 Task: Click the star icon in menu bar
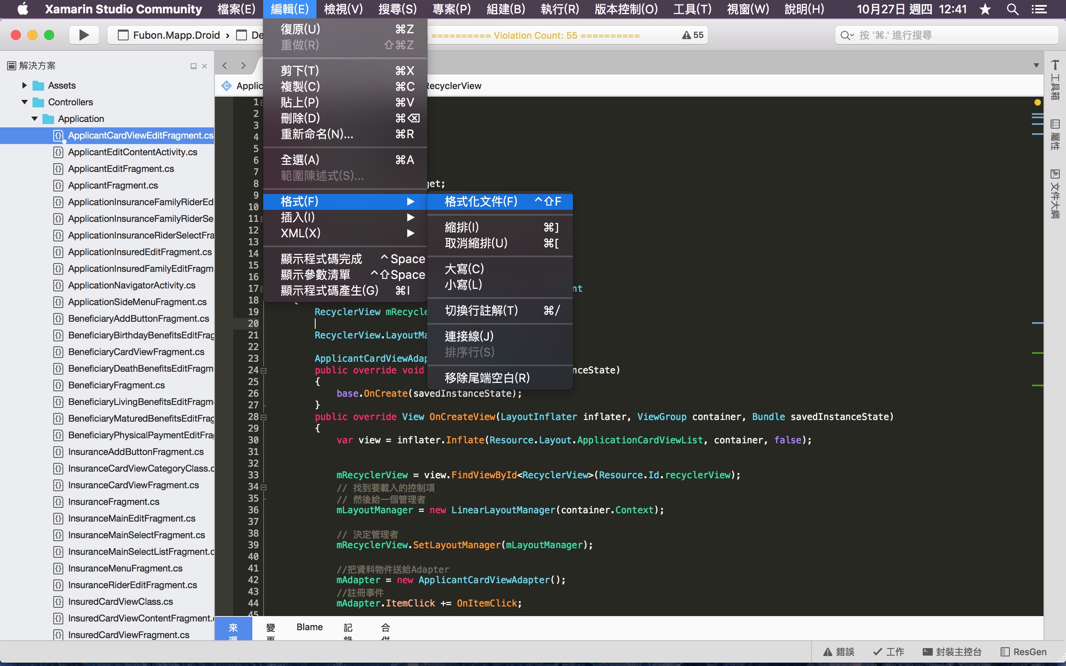[985, 9]
